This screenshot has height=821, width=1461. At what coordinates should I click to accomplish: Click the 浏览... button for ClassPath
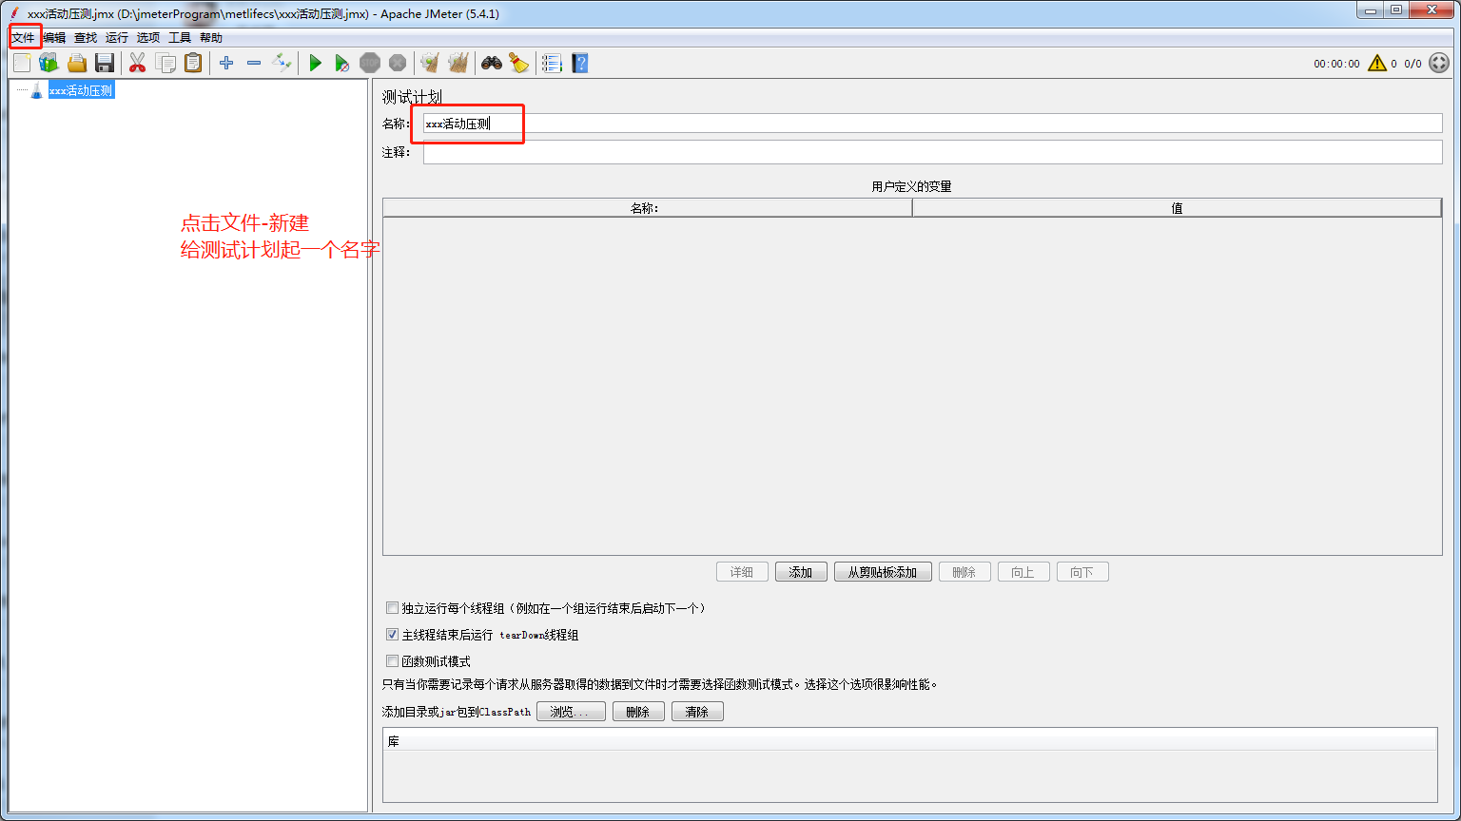click(x=571, y=712)
